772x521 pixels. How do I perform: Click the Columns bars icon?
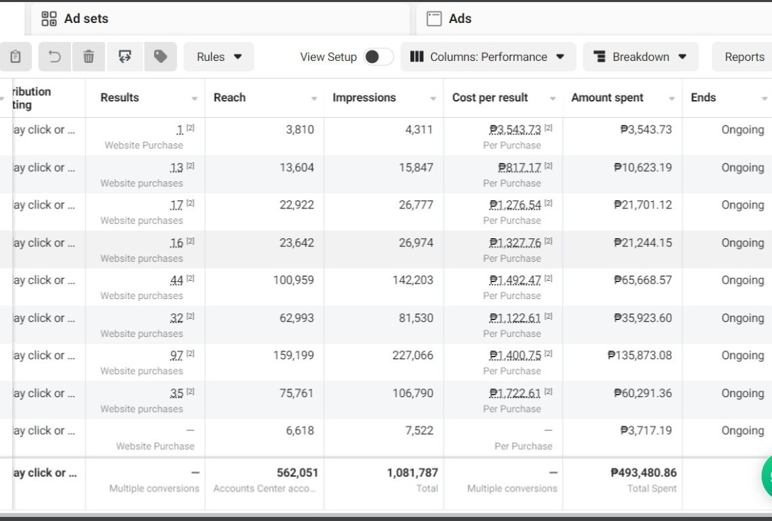click(416, 57)
